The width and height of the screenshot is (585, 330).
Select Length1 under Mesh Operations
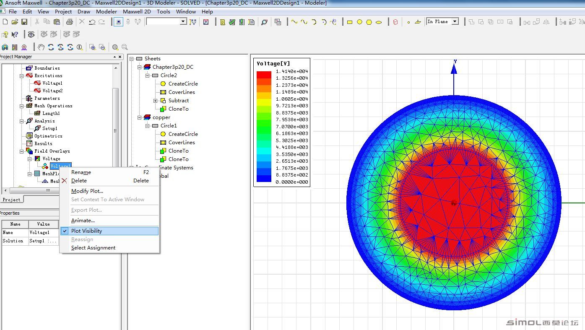tap(51, 113)
